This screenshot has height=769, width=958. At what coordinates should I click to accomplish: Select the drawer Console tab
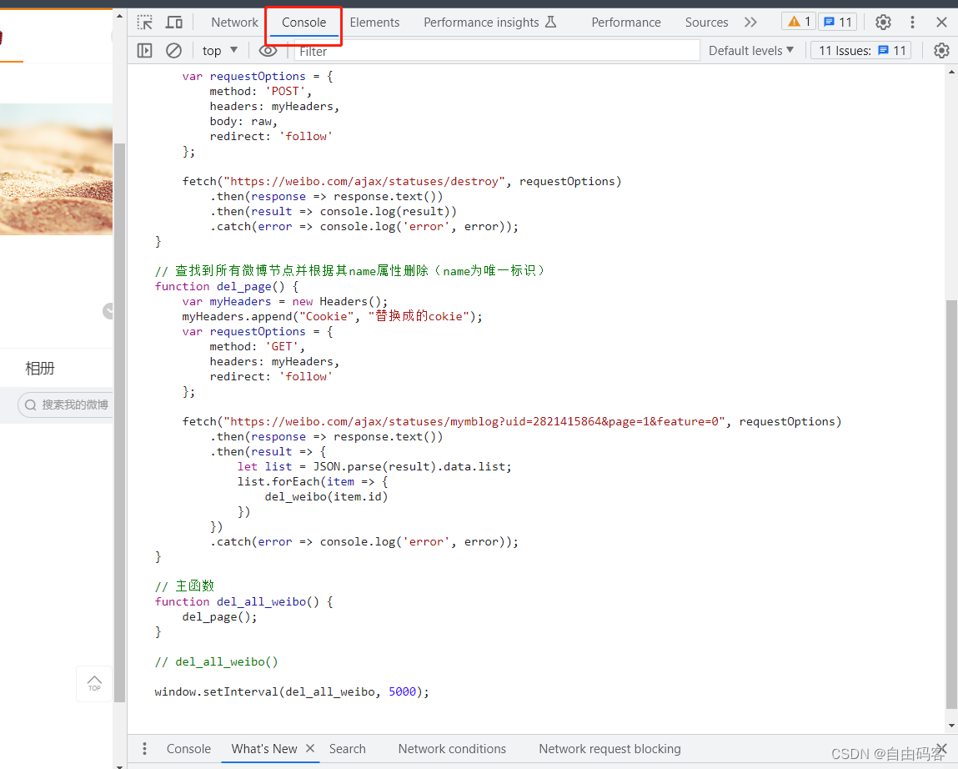coord(188,749)
